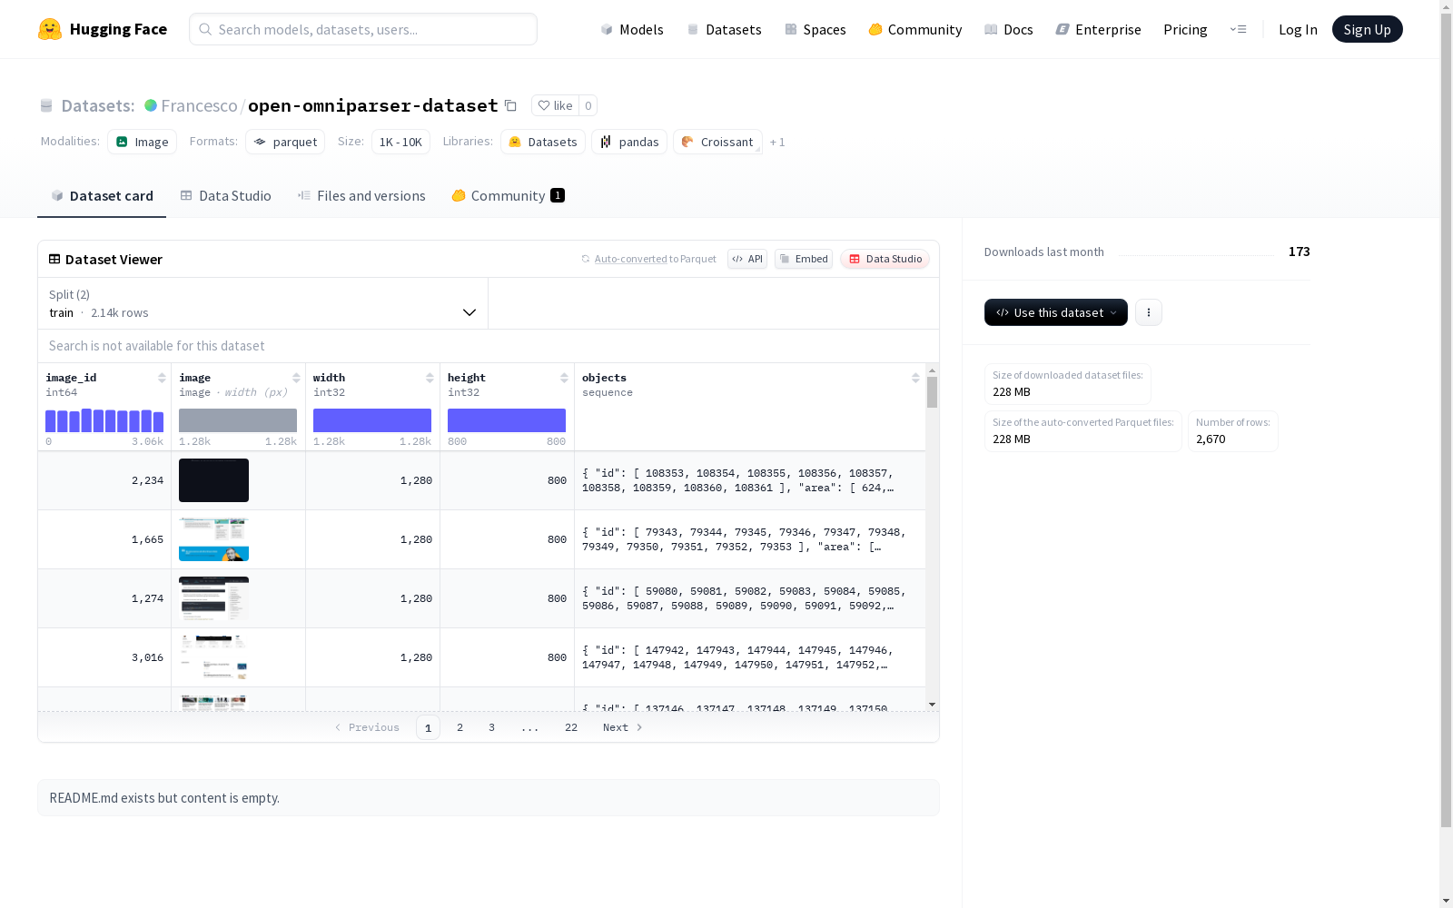
Task: Click the parquet format tag
Action: (285, 142)
